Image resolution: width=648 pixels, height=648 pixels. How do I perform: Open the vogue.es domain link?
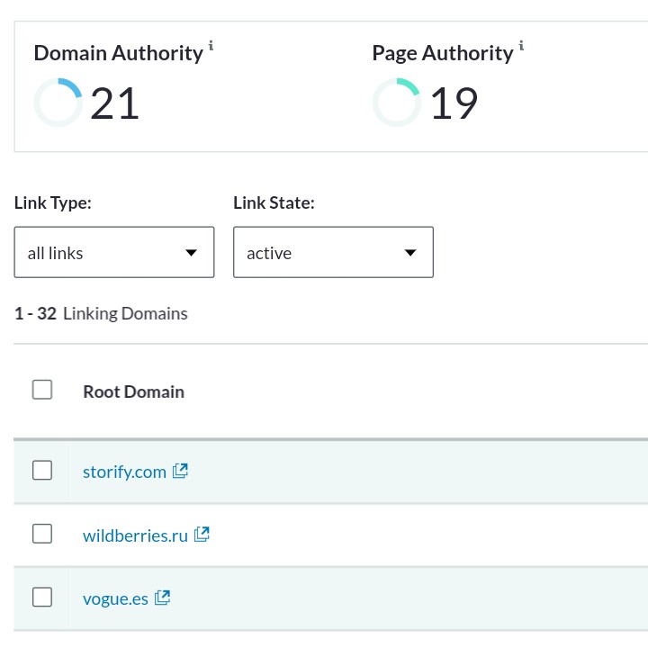pyautogui.click(x=115, y=599)
